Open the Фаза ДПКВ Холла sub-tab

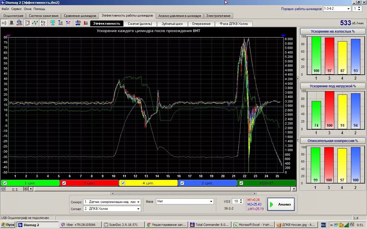234,24
